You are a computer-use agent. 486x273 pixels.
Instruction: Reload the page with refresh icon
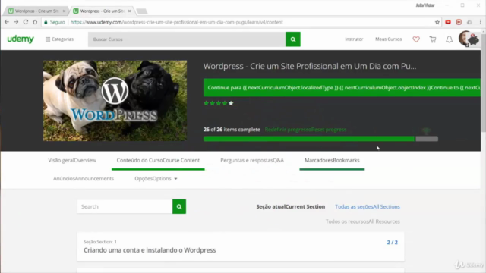click(26, 22)
